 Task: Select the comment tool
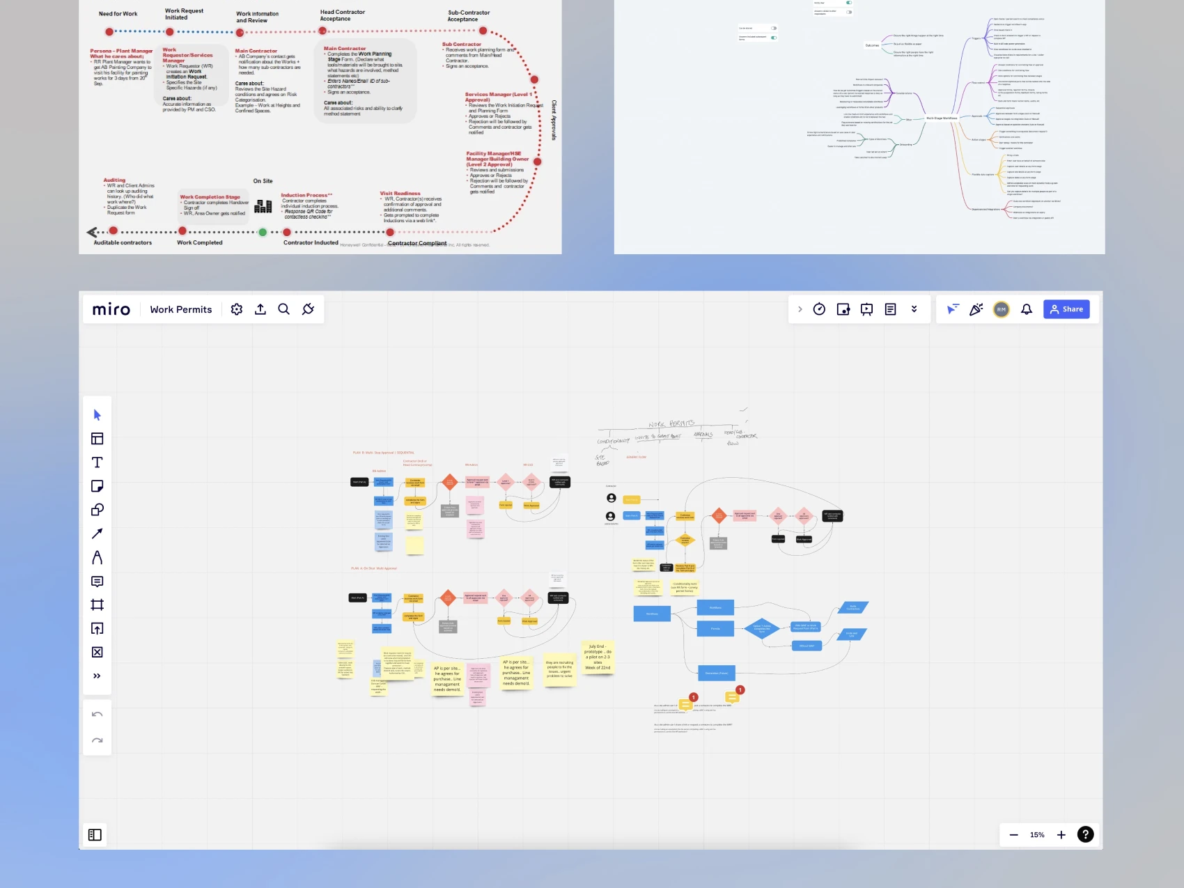point(97,581)
